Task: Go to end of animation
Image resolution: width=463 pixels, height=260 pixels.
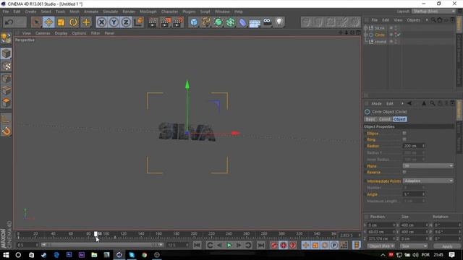Action: (x=260, y=246)
